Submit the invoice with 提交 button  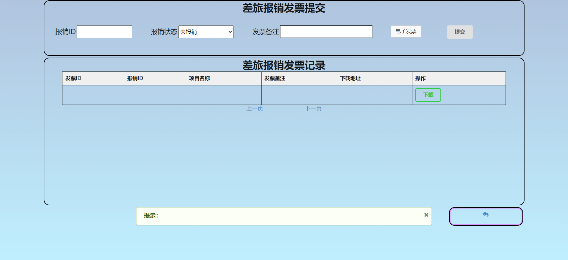point(460,32)
